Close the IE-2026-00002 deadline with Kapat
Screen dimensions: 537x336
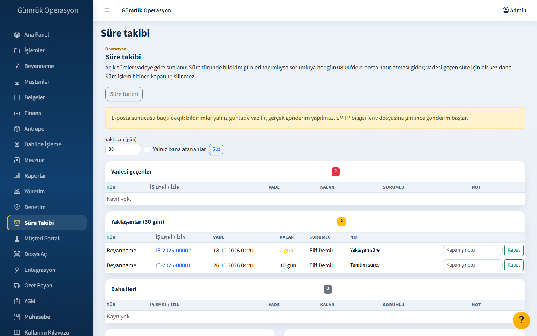point(514,250)
